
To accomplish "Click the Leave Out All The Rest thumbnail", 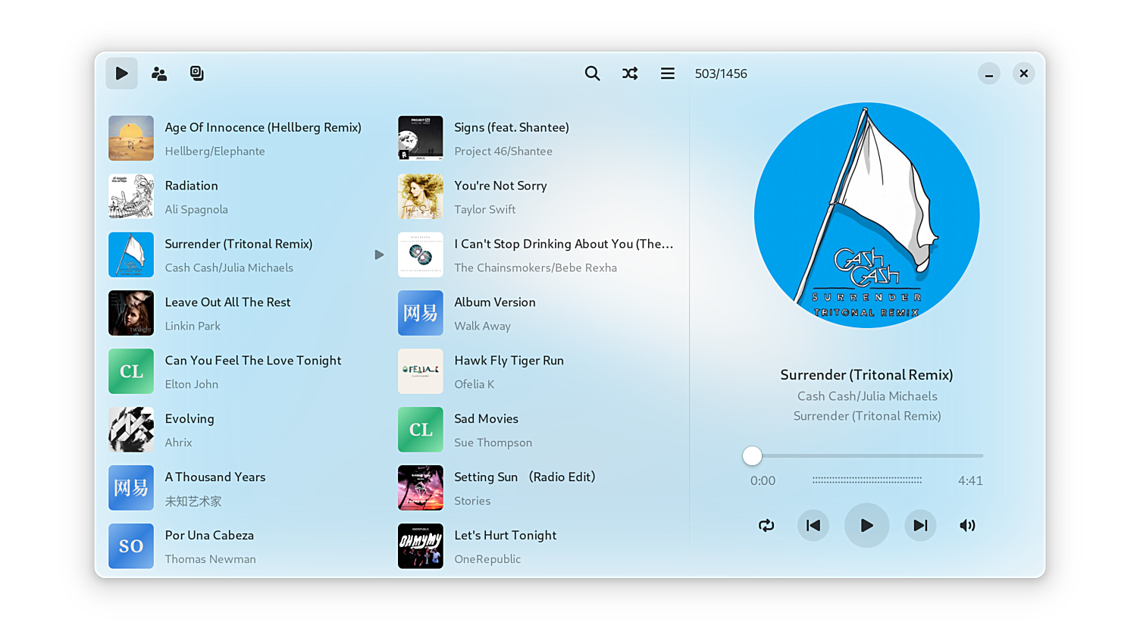I will tap(131, 313).
